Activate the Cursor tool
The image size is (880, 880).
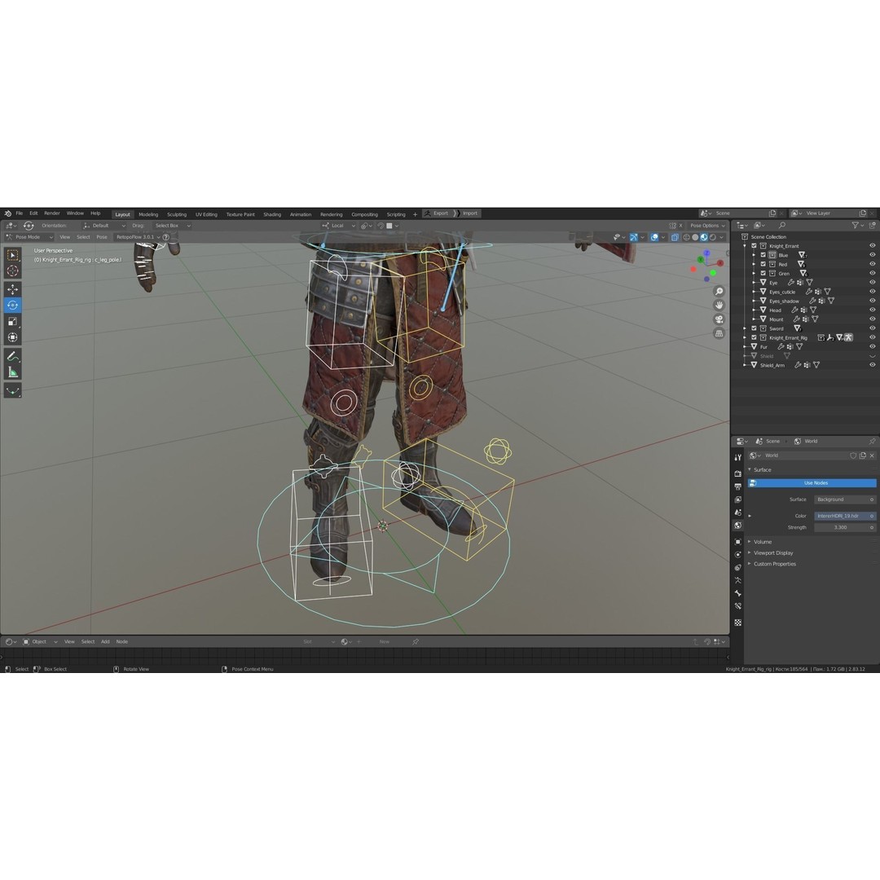tap(12, 271)
